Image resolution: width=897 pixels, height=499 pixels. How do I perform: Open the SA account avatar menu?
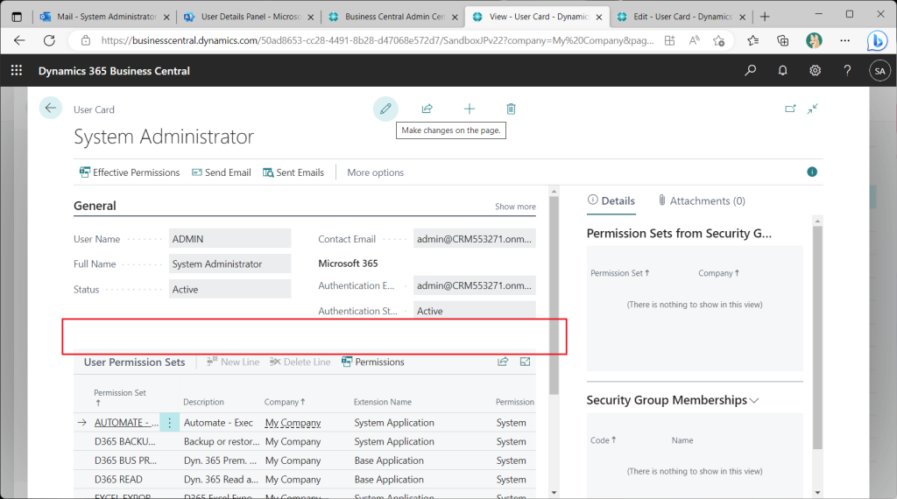(x=879, y=71)
